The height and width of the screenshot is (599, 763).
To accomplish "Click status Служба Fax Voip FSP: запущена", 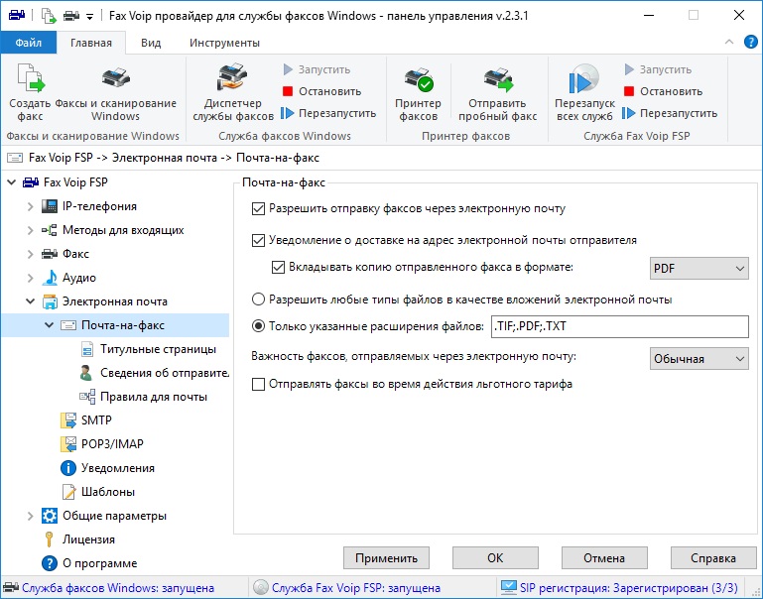I will click(x=356, y=588).
